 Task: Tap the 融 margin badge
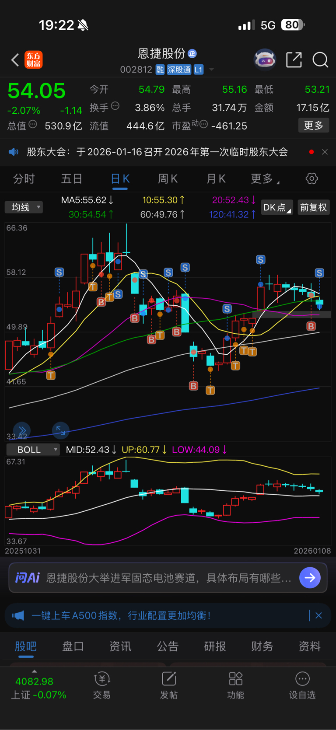click(160, 70)
